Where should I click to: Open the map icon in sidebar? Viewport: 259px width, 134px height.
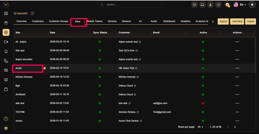(6, 70)
